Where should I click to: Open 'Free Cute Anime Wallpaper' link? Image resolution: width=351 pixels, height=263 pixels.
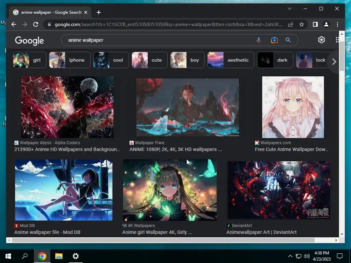point(291,149)
